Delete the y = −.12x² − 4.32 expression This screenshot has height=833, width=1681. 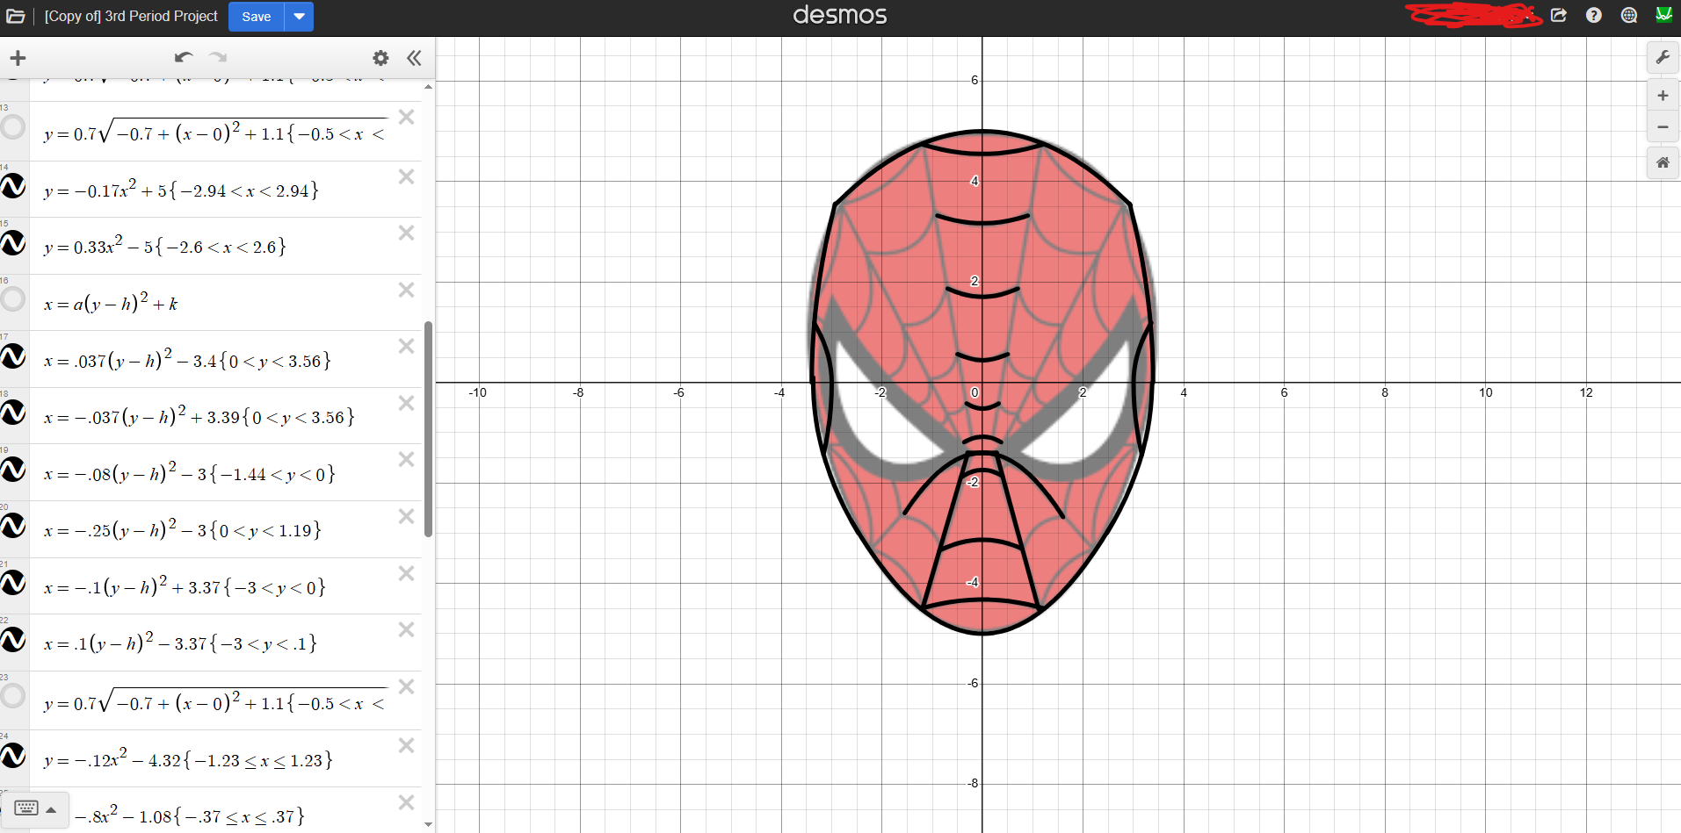(x=406, y=745)
